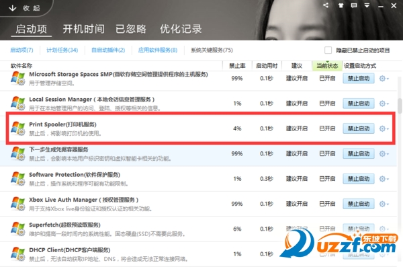Select 自启动插件(2) sub-tab

click(108, 50)
